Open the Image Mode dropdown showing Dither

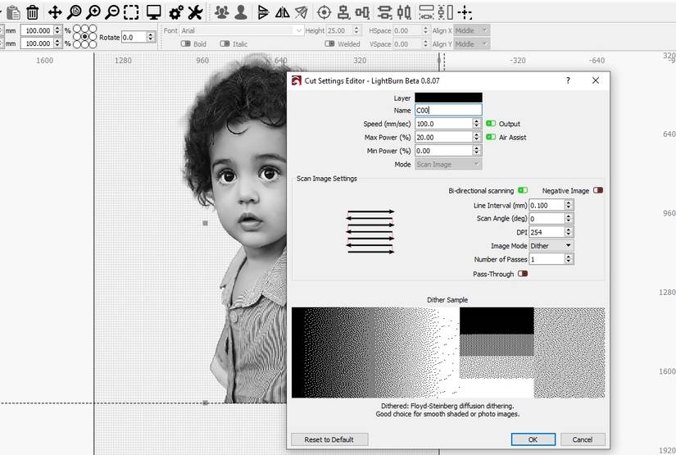pos(551,245)
